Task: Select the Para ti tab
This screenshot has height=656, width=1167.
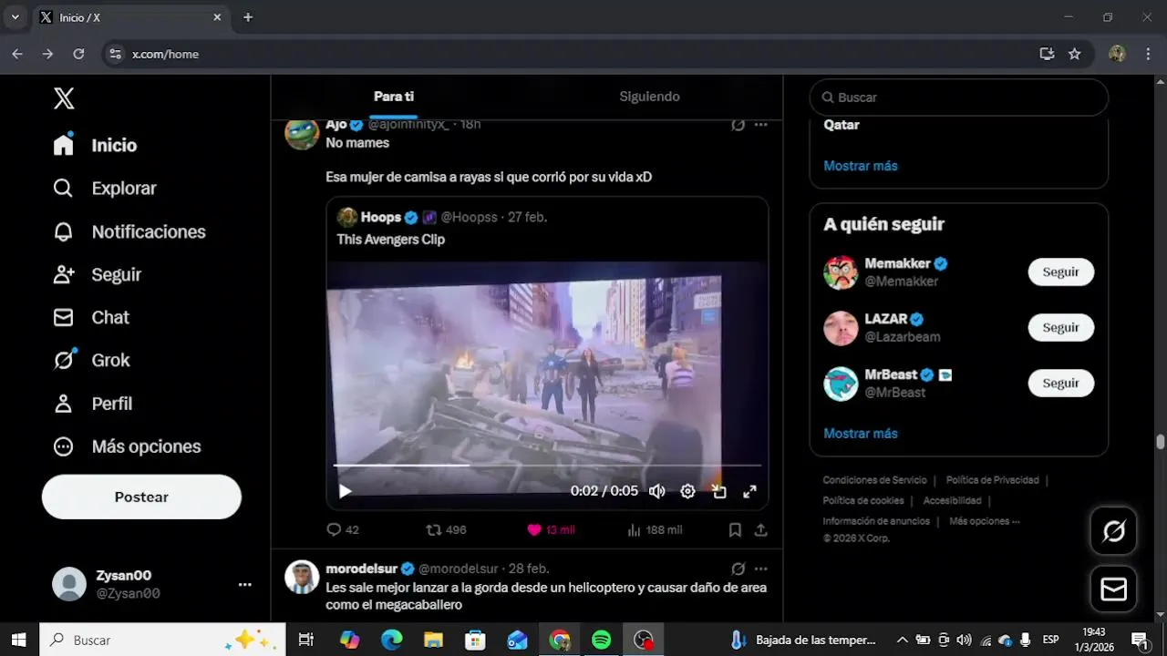Action: (394, 97)
